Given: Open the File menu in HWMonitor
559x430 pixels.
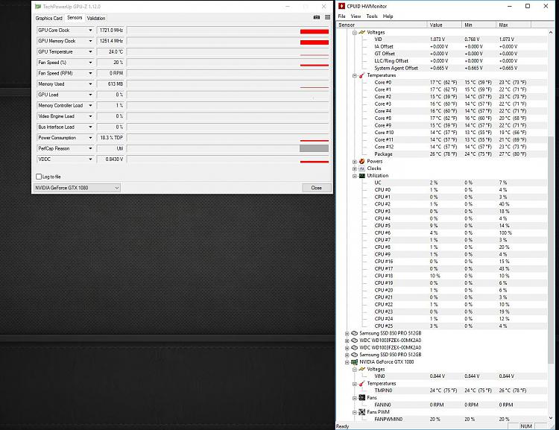Looking at the screenshot, I should (341, 16).
